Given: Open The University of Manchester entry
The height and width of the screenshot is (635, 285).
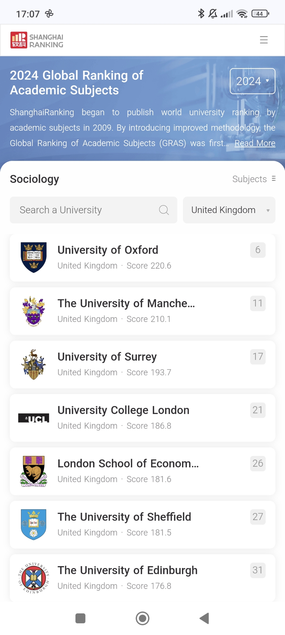Looking at the screenshot, I should (126, 304).
